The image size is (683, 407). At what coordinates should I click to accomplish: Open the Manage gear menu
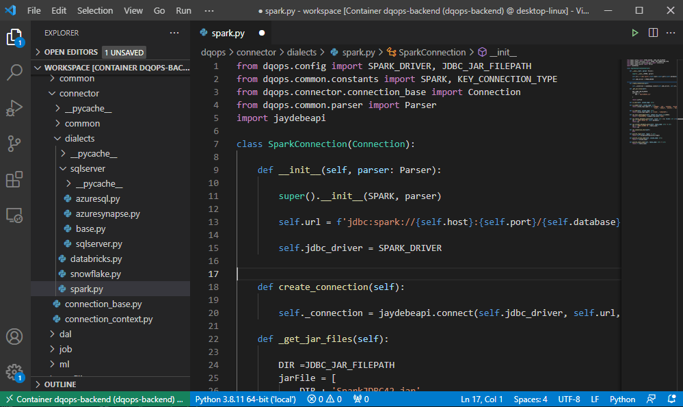[x=15, y=372]
